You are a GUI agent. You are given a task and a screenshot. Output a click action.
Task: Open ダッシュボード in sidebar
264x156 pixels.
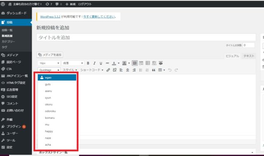tap(16, 13)
